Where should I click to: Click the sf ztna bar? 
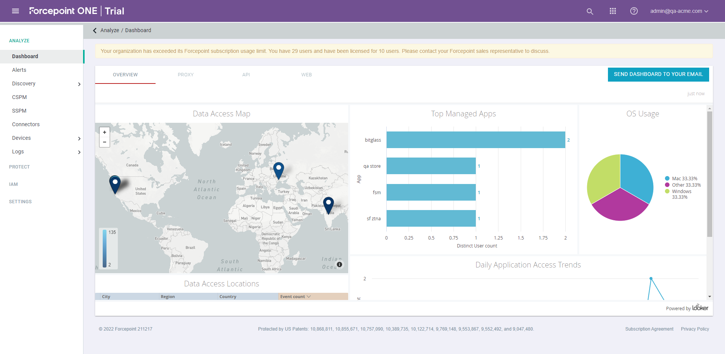point(431,218)
